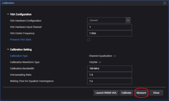Dismiss dialog with the Close button
169x101 pixels.
[156, 93]
